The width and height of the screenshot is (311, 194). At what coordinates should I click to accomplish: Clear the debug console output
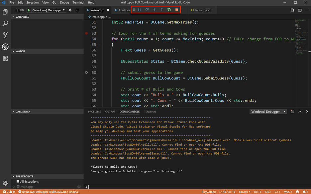292,112
